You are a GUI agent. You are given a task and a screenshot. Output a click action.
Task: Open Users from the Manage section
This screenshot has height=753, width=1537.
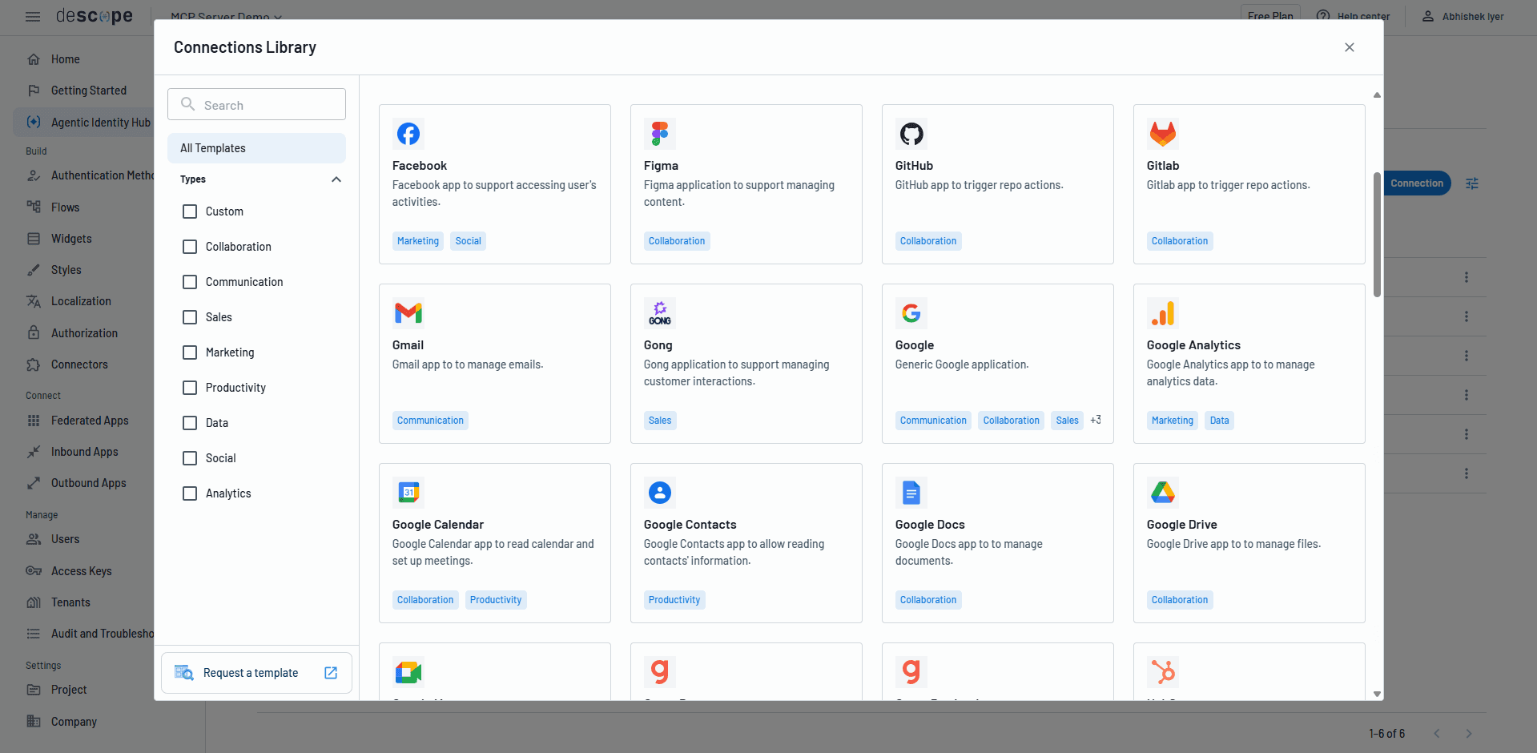pyautogui.click(x=63, y=539)
